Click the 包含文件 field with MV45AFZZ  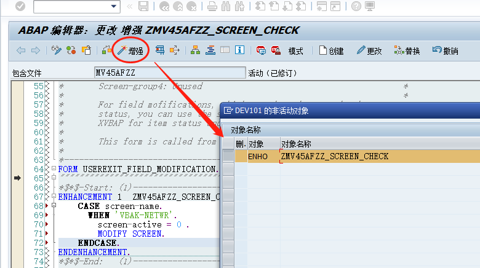(x=170, y=73)
